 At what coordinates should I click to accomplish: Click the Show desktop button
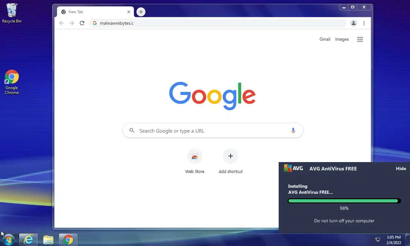tap(407, 240)
